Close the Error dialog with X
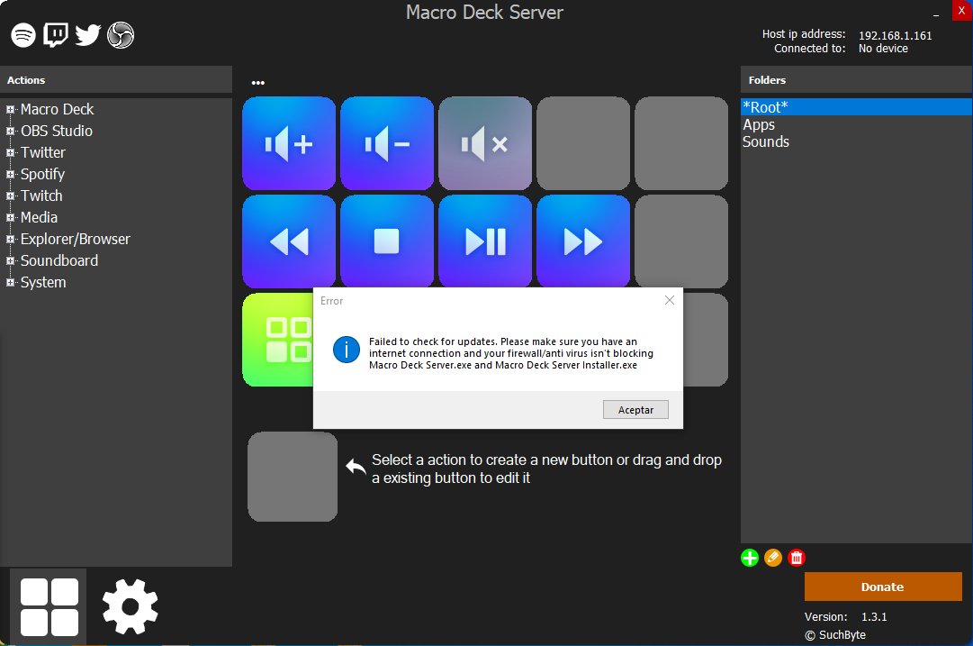Image resolution: width=973 pixels, height=646 pixels. pos(670,300)
